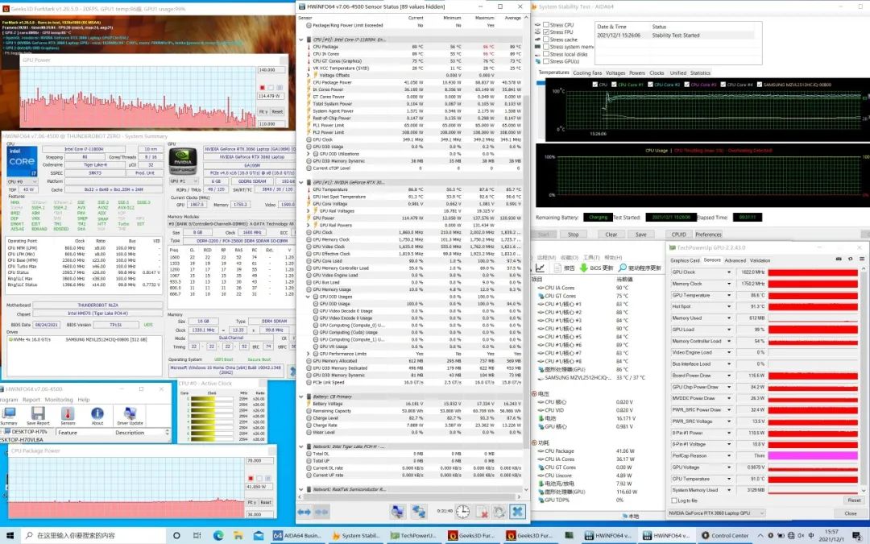
Task: Tick the Stress system memory checkbox
Action: (x=546, y=47)
